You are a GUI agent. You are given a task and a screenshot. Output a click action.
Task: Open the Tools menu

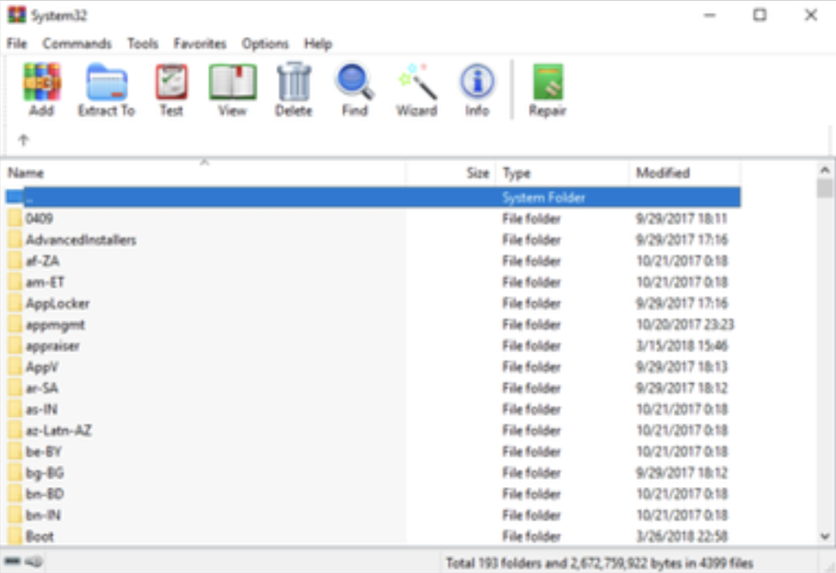pyautogui.click(x=142, y=44)
